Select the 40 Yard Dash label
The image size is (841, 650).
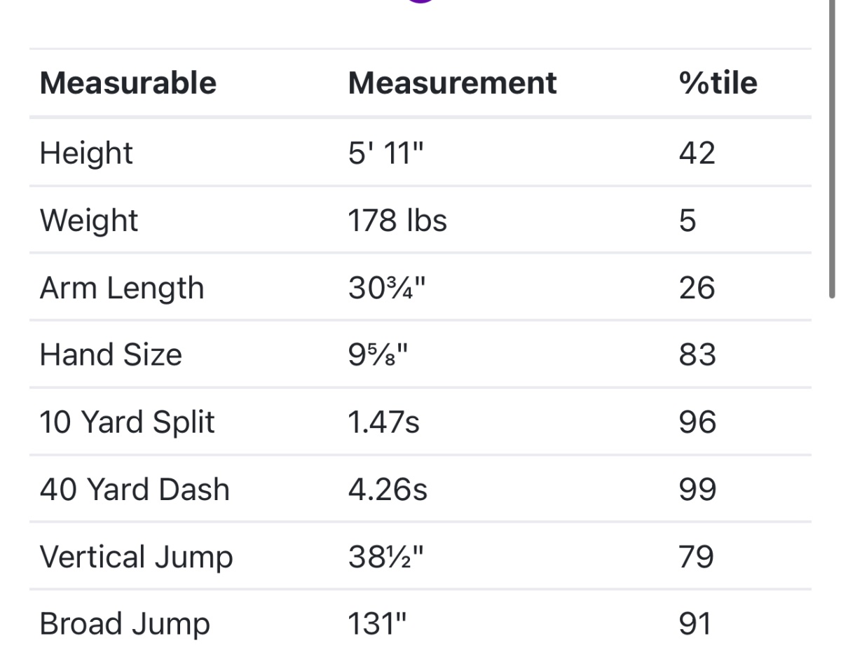135,490
